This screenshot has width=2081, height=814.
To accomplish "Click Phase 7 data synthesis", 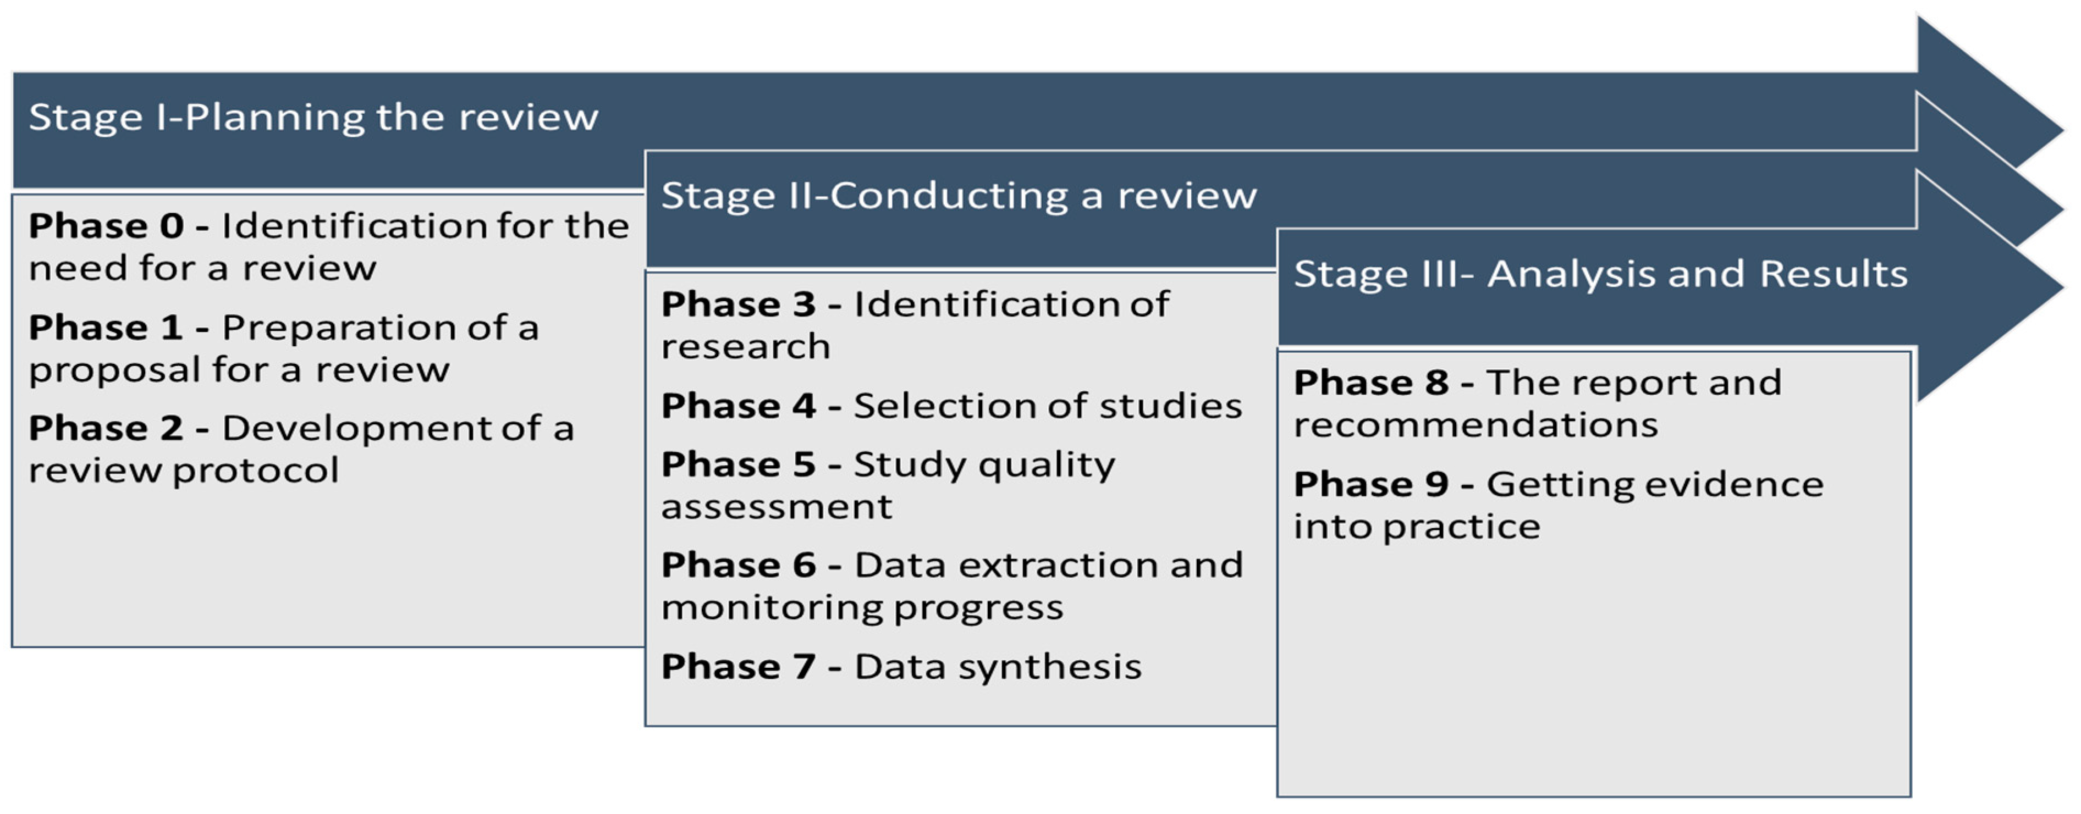I will 901,667.
